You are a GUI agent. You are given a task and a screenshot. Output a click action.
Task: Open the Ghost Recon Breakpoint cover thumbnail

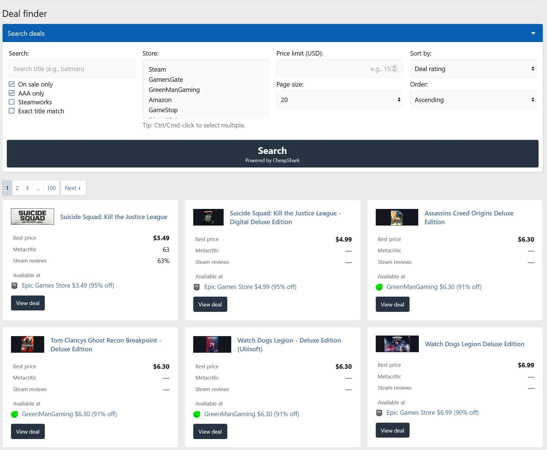[x=28, y=344]
